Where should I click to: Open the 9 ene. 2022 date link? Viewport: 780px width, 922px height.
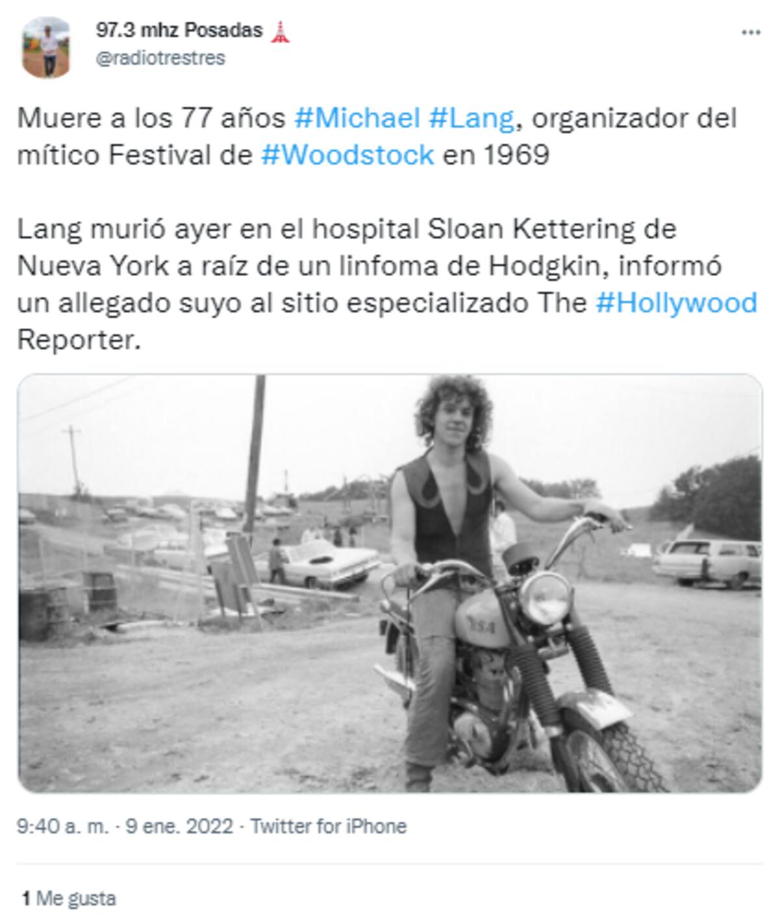pyautogui.click(x=179, y=826)
